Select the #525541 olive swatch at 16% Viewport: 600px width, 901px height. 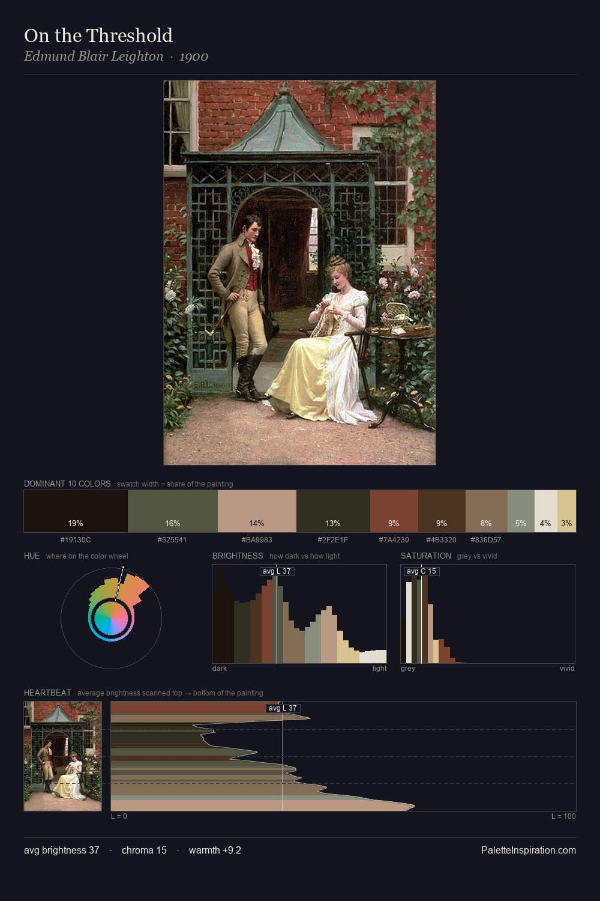[x=173, y=511]
